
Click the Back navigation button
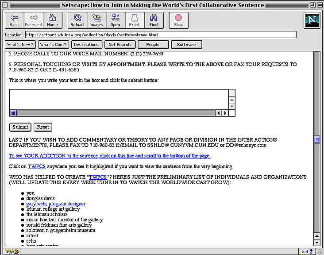pyautogui.click(x=15, y=20)
